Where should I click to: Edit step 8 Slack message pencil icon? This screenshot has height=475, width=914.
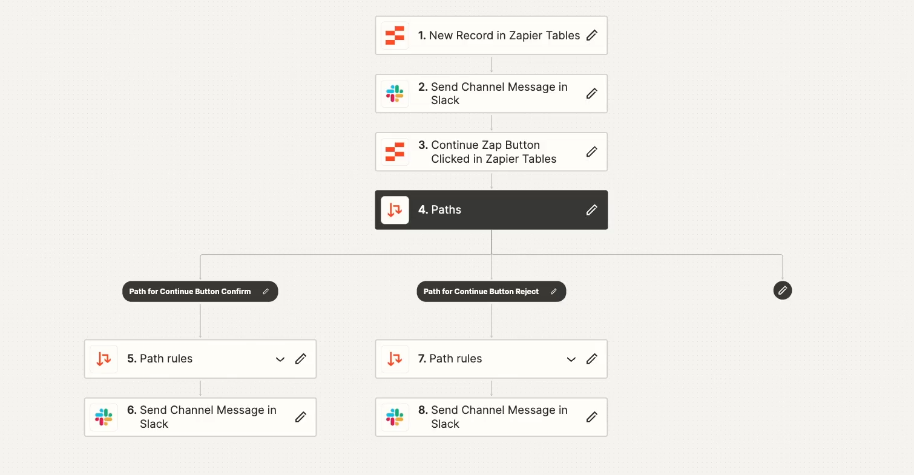592,417
